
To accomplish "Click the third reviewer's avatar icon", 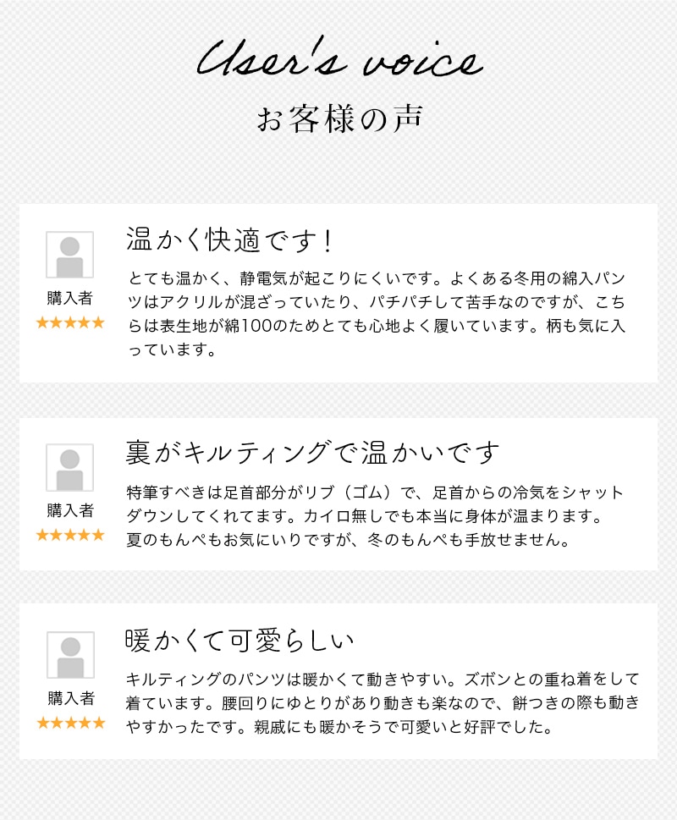I will tap(69, 655).
